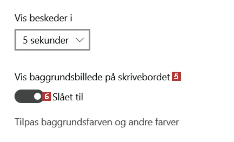Open "Tilpas baggrundsfarven og andre farver" link
This screenshot has width=234, height=142.
point(97,122)
